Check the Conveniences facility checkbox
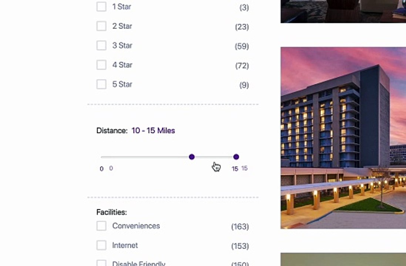The image size is (406, 266). [101, 226]
